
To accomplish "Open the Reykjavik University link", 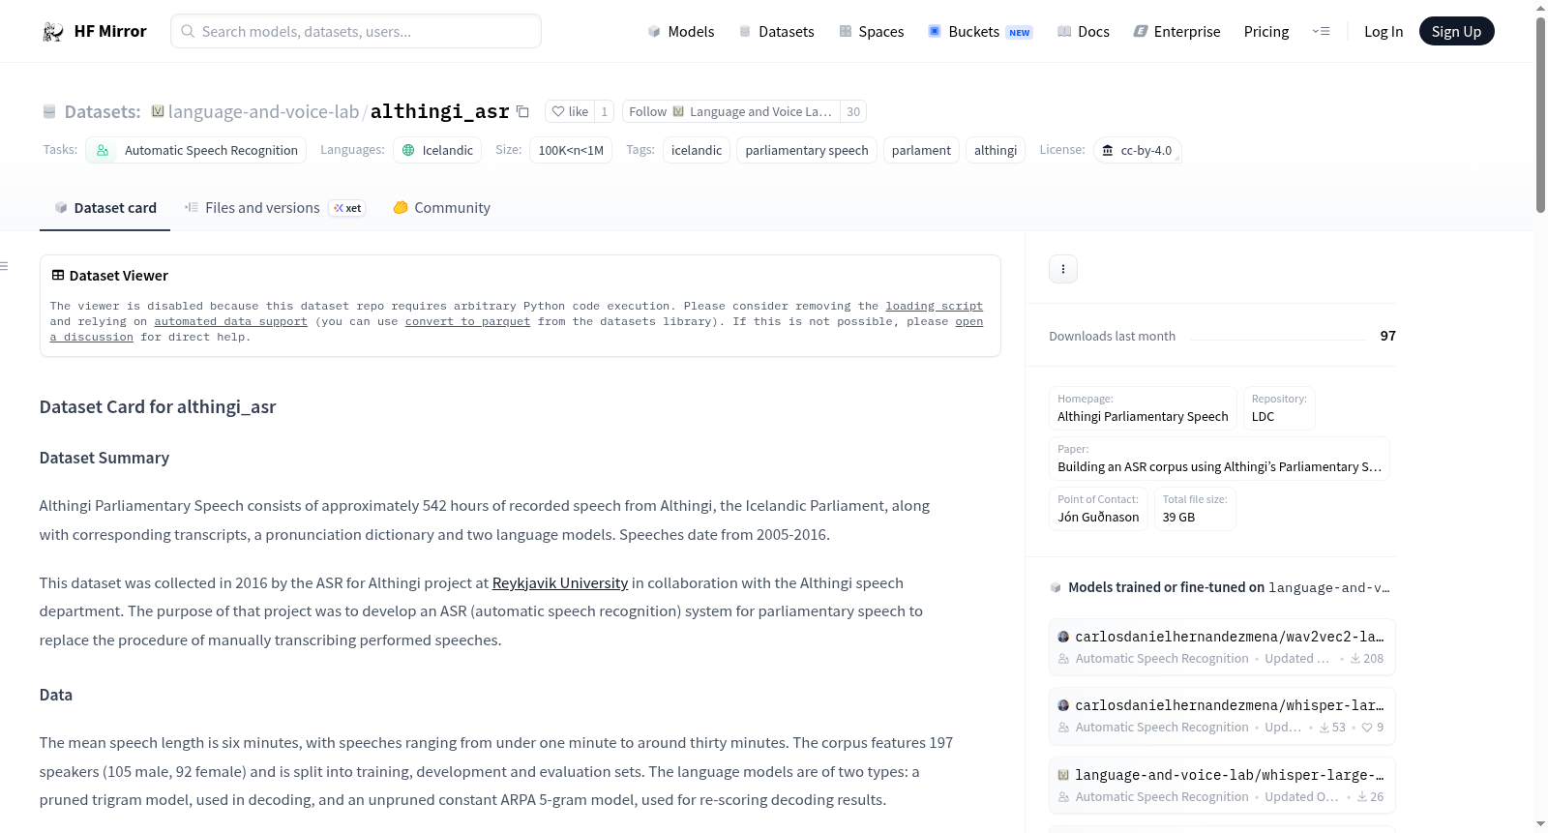I will click(560, 583).
